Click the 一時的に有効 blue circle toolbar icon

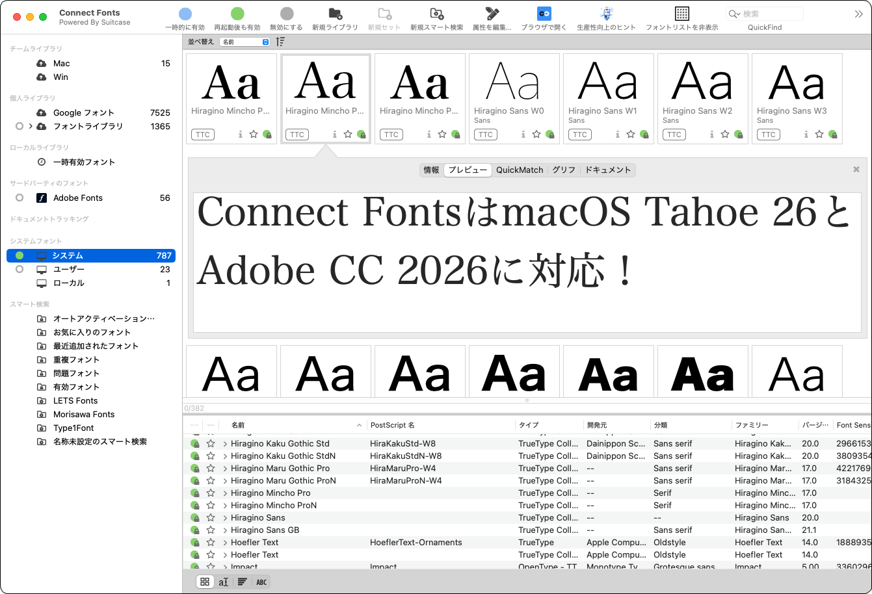tap(185, 14)
